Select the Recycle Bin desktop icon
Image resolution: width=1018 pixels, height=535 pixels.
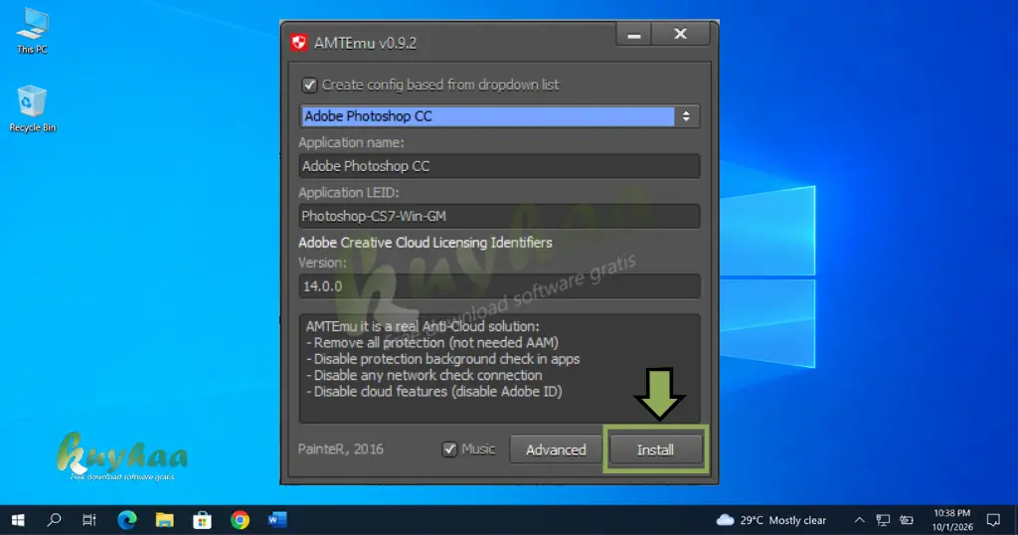point(32,109)
